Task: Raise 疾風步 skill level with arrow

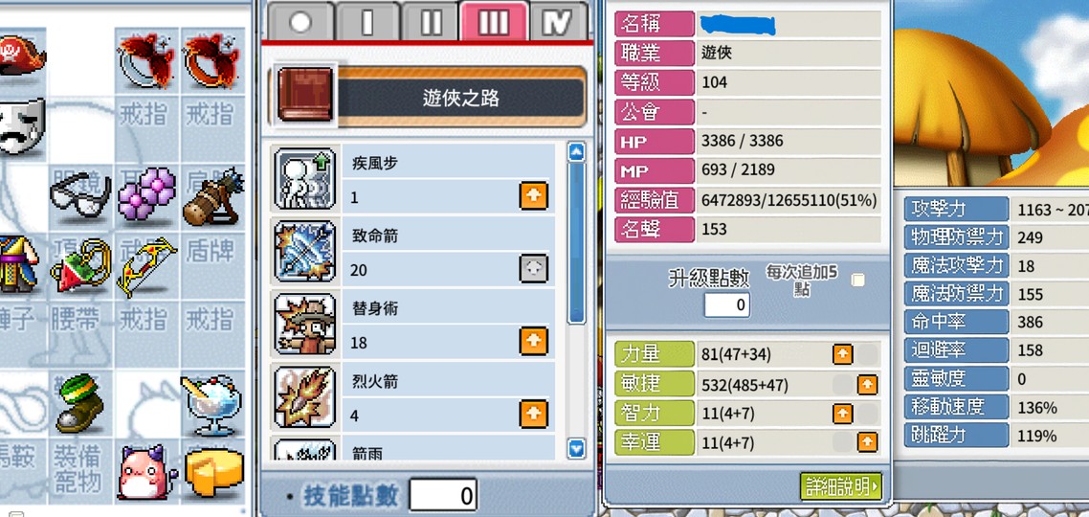Action: (x=533, y=196)
